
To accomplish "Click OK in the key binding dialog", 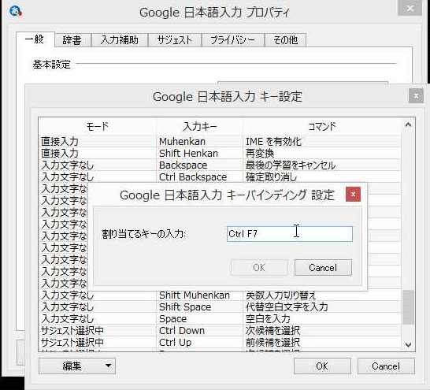I will [259, 267].
